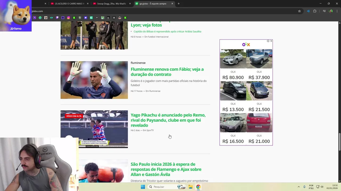
Task: Open the volume control in the system tray
Action: (322, 187)
